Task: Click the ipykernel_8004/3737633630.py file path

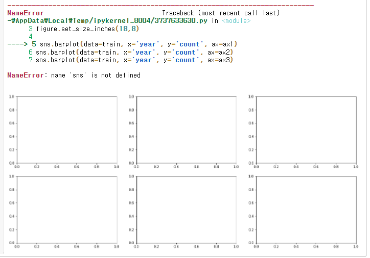Action: pos(107,21)
